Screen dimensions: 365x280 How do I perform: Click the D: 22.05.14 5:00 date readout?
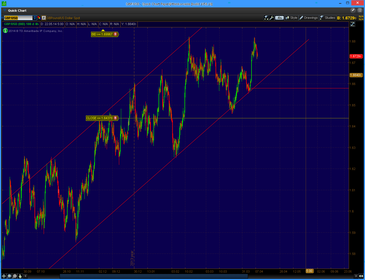pyautogui.click(x=52, y=24)
